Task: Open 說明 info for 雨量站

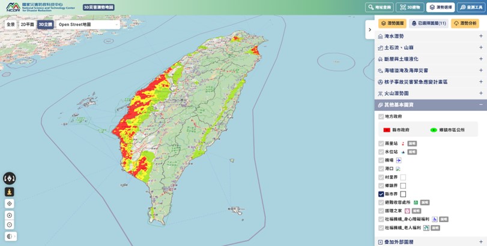Action: 412,144
